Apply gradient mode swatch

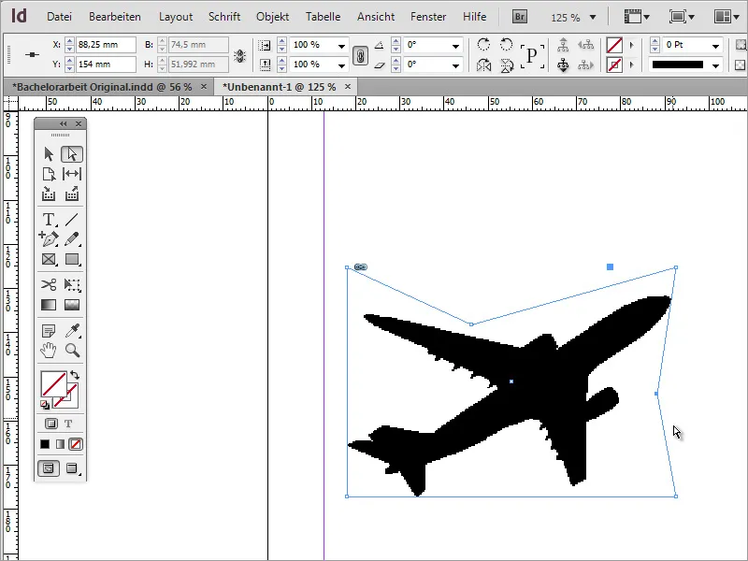tap(60, 444)
